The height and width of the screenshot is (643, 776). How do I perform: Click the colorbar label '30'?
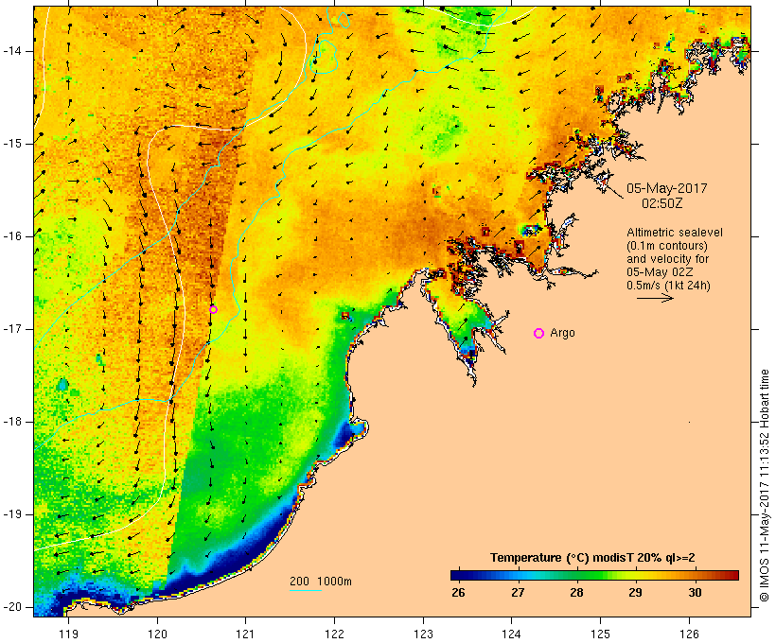[695, 593]
